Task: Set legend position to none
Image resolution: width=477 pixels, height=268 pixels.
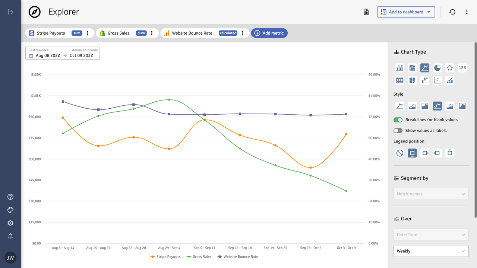Action: 399,153
